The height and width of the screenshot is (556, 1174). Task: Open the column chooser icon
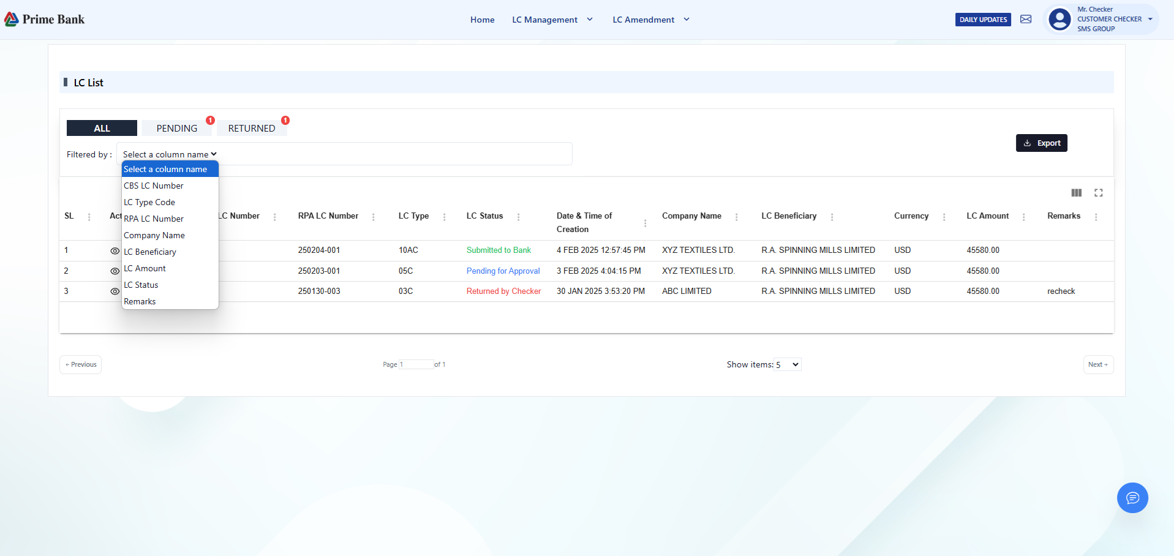[1076, 193]
